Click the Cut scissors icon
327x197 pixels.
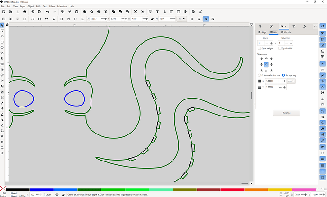[x=70, y=12]
